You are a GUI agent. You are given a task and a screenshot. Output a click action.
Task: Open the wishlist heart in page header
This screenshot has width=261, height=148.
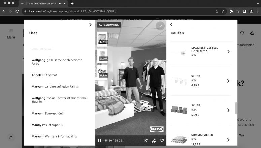pos(242,33)
